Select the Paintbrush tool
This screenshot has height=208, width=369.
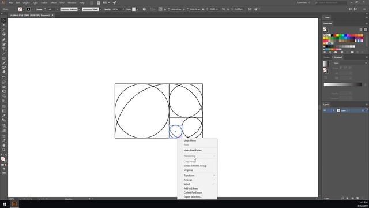(3, 63)
